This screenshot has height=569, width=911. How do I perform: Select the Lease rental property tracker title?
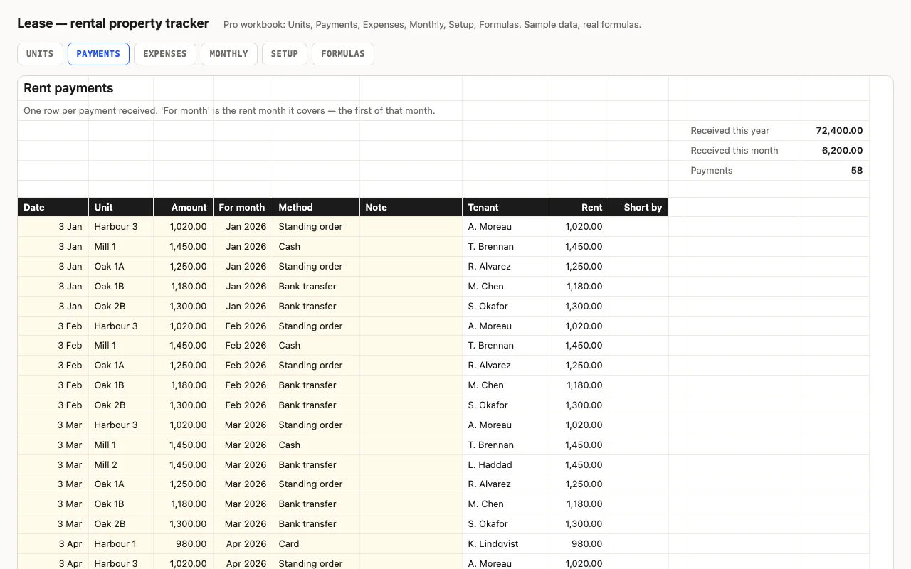point(113,23)
